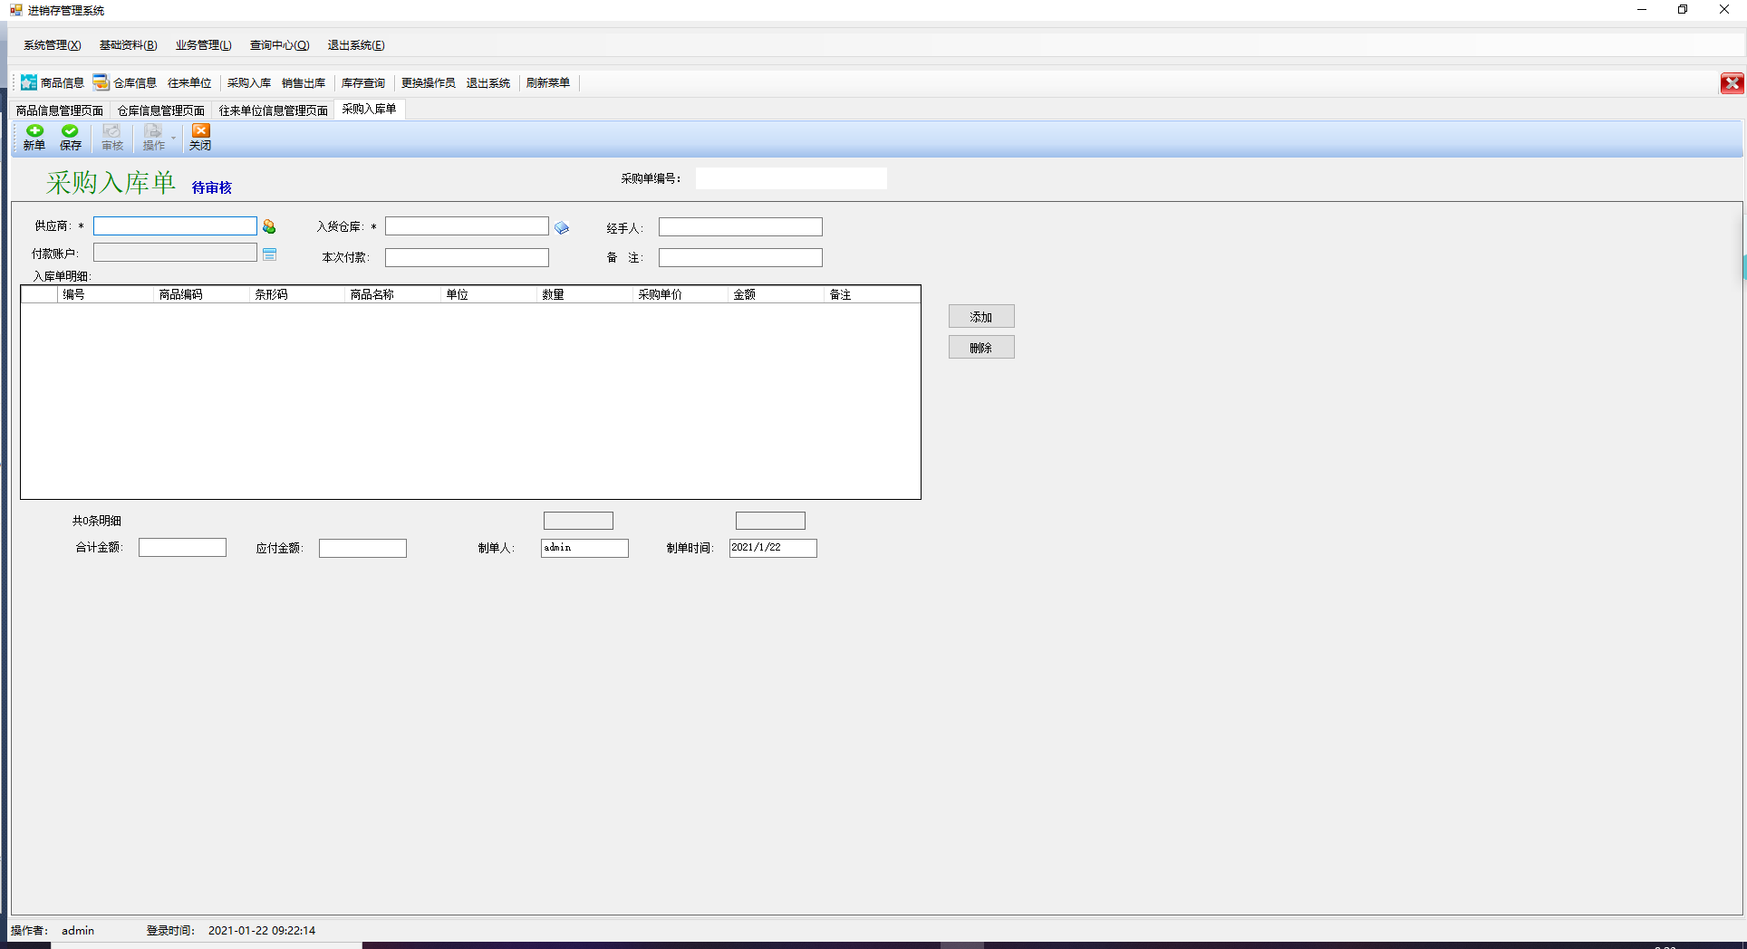Click the 条形码 column header
This screenshot has width=1747, height=949.
click(297, 294)
